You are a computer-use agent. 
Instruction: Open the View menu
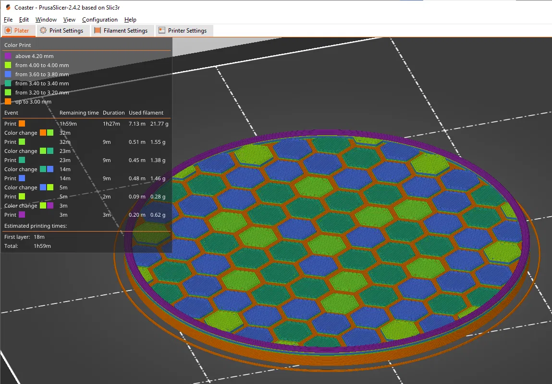(x=69, y=20)
